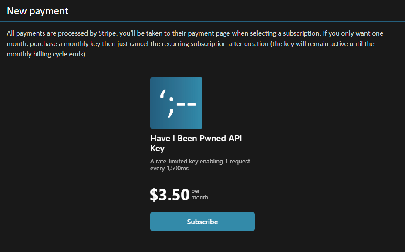This screenshot has width=405, height=252.
Task: Click directly on the Subscribe label text
Action: (x=202, y=221)
